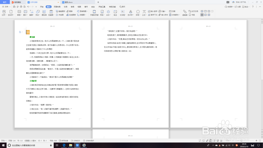The image size is (263, 148).
Task: Insert page number (页码)
Action: point(102,13)
